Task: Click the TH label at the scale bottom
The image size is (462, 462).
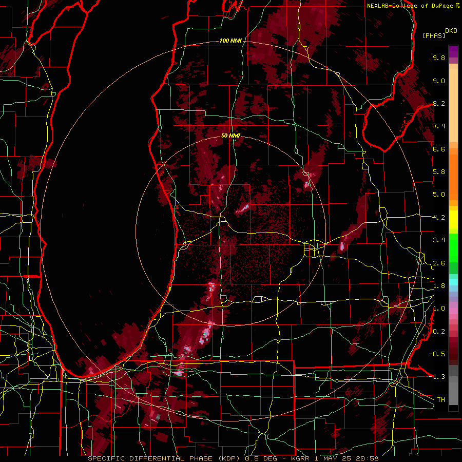Action: click(x=441, y=400)
